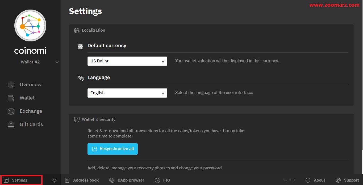Toggle the light/dark theme sun icon
Screen dimensions: 363x185
click(x=55, y=180)
